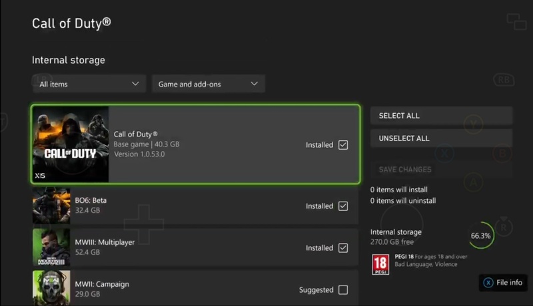This screenshot has width=533, height=306.
Task: Click the X|S badge on Call of Duty cover
Action: click(x=40, y=176)
